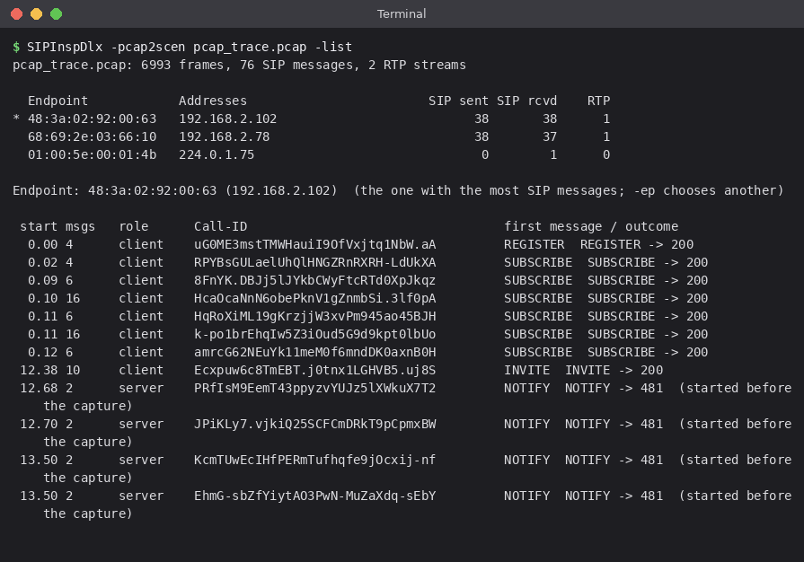
Task: Select multicast address 224.0.1.75
Action: (216, 154)
